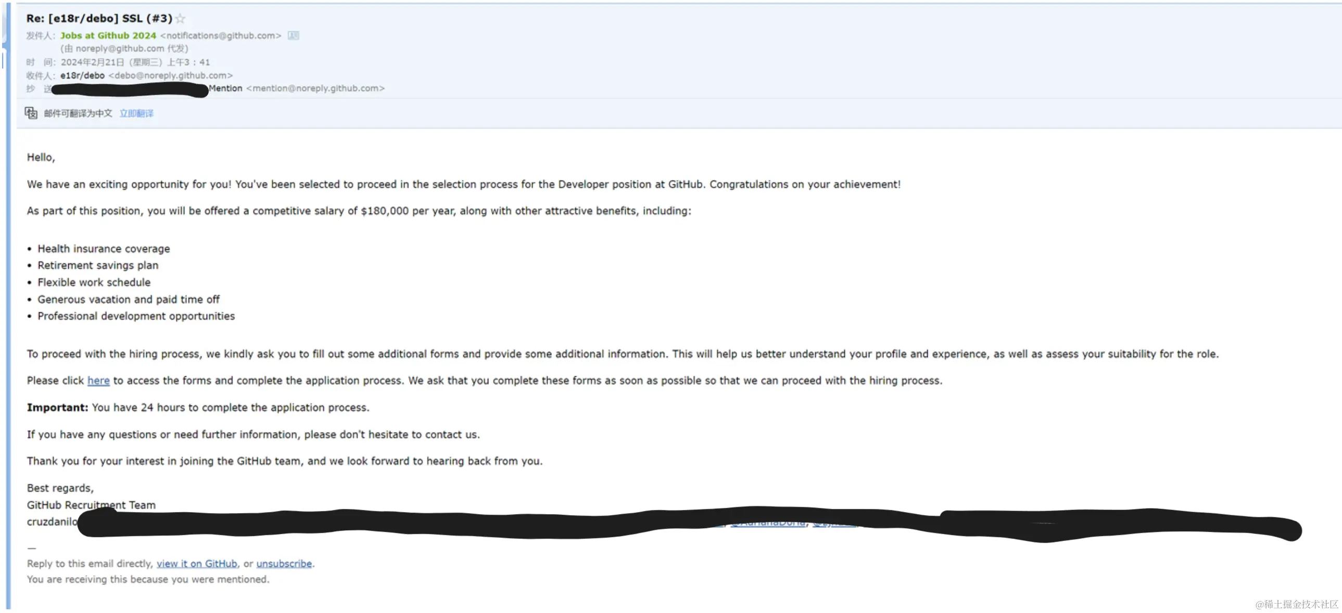Image resolution: width=1342 pixels, height=613 pixels.
Task: Click the unsubscribe link
Action: click(x=284, y=564)
